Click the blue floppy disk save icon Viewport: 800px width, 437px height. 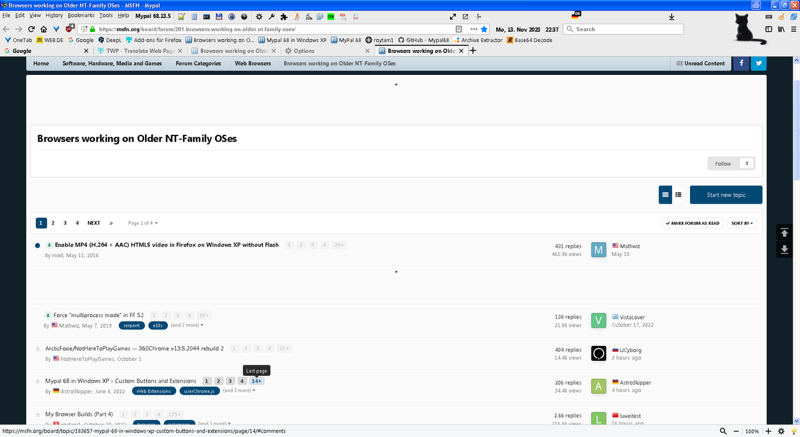(219, 16)
